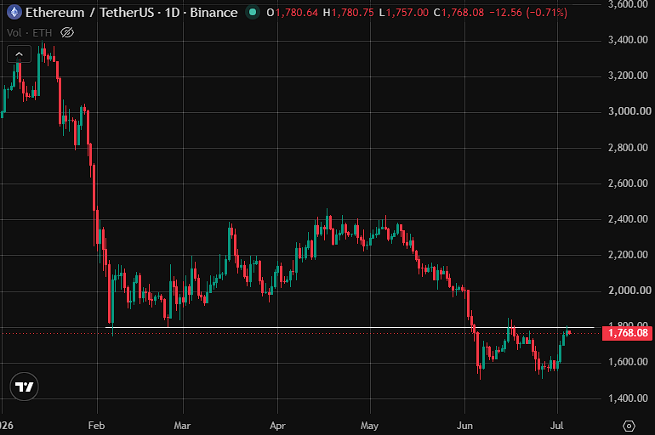Click the Jun label on time axis
This screenshot has height=435, width=655.
click(x=464, y=426)
